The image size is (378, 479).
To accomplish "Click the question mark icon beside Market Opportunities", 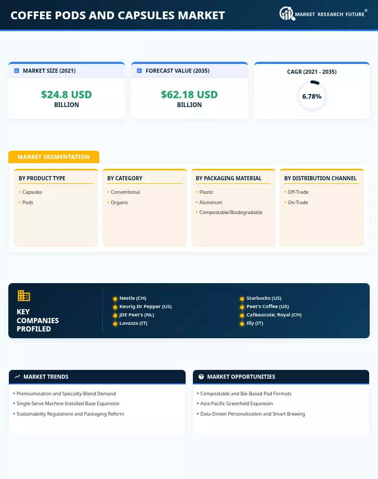I will pos(201,377).
